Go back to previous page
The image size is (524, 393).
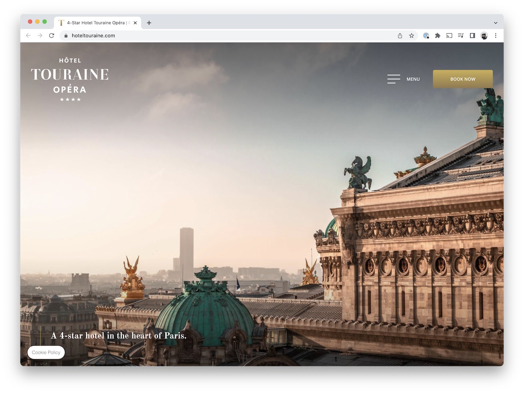[x=28, y=36]
